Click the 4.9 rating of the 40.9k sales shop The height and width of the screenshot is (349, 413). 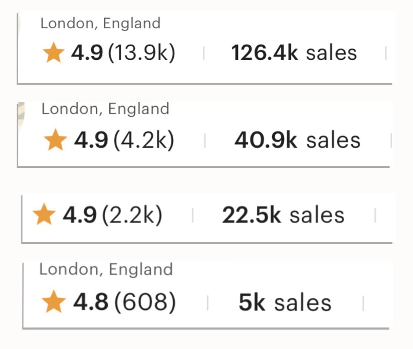(91, 140)
